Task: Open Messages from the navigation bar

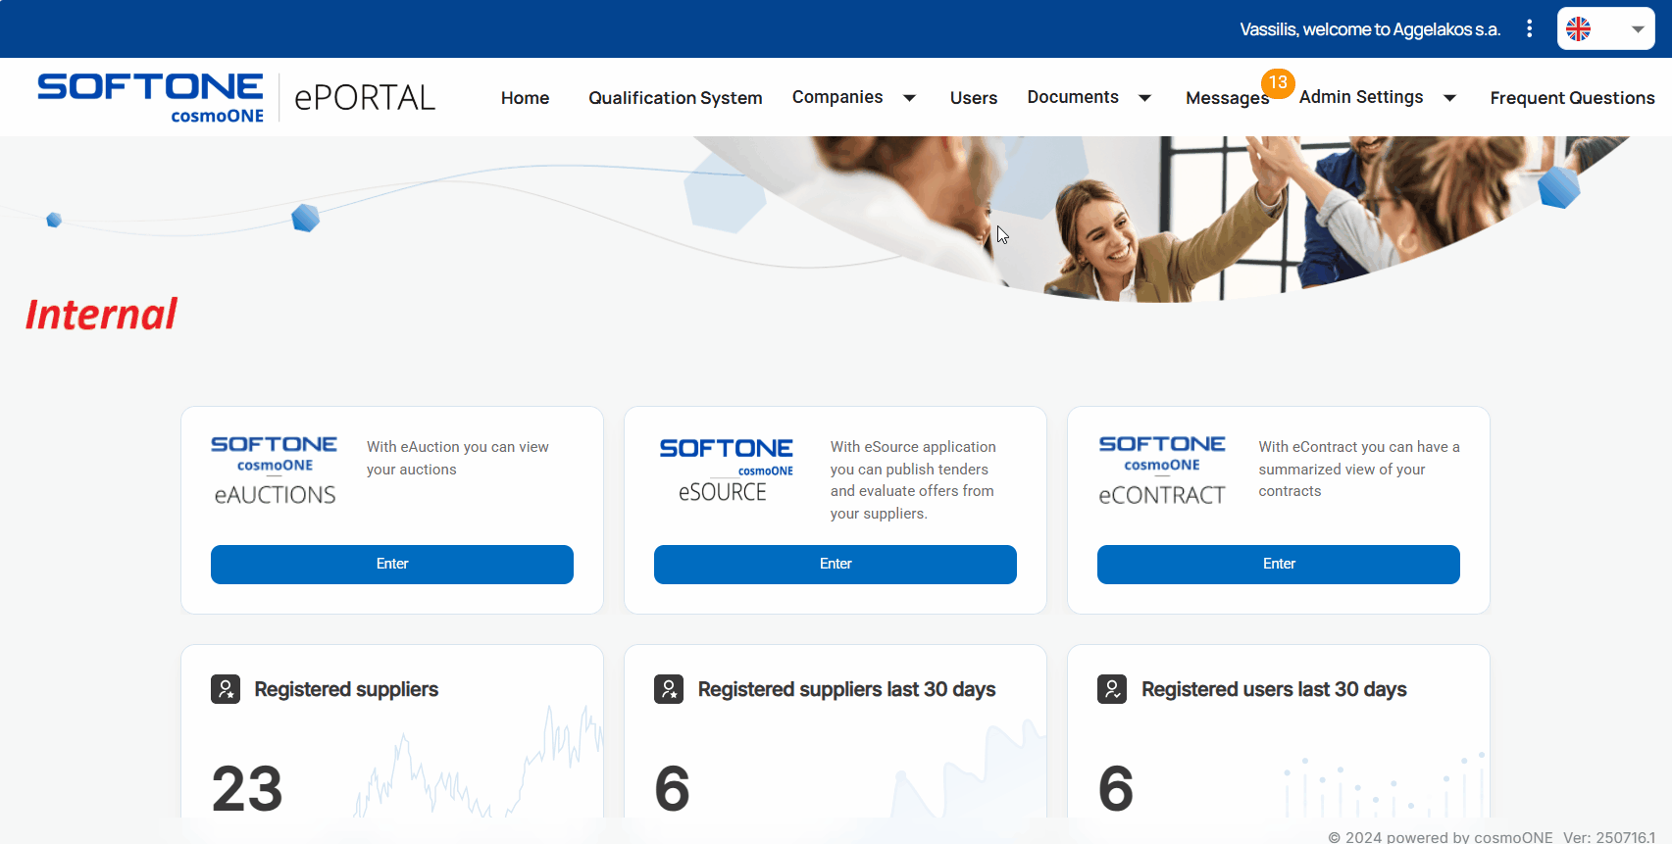Action: pyautogui.click(x=1227, y=98)
